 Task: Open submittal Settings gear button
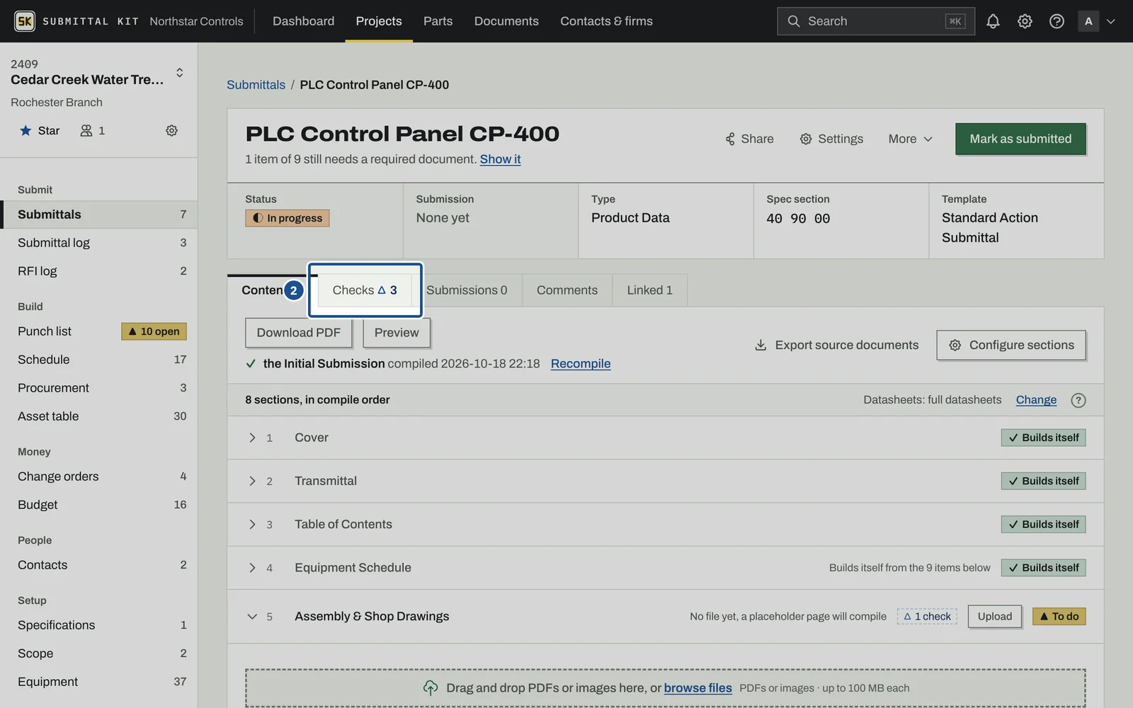pyautogui.click(x=831, y=139)
